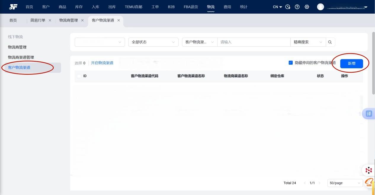
Task: Switch to the 首页 tab
Action: pos(13,20)
